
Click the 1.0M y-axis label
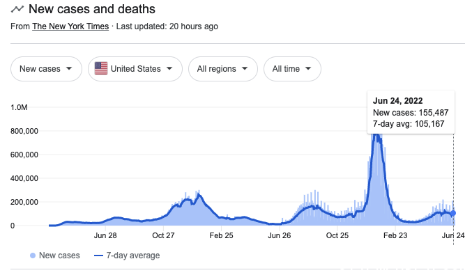(19, 107)
